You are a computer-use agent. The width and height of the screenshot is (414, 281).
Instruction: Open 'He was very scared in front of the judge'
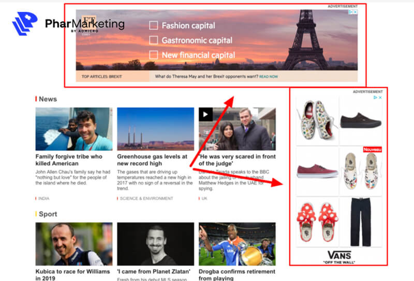pos(237,160)
